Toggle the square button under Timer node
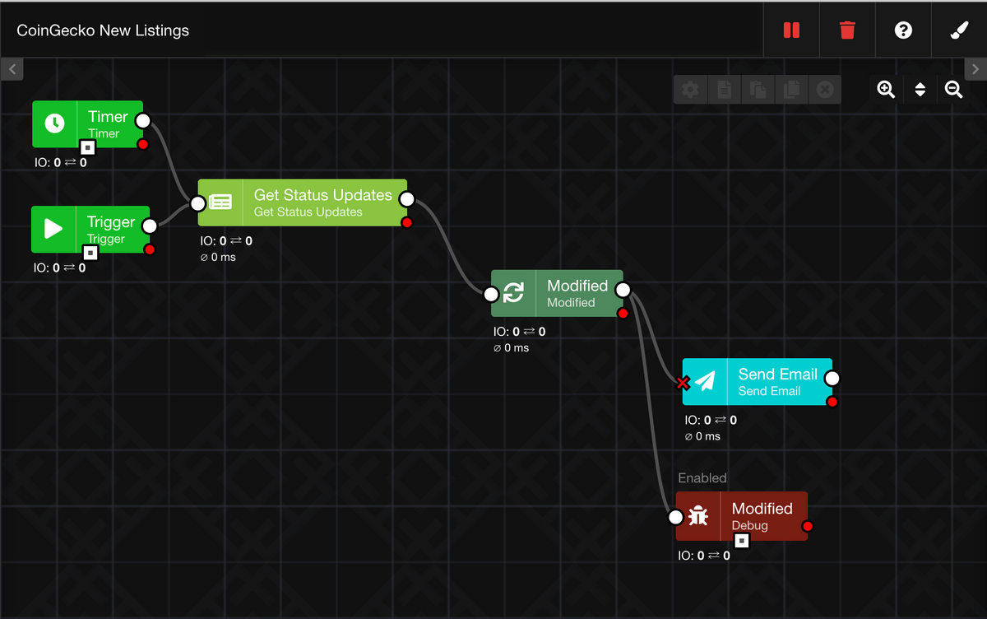This screenshot has height=619, width=987. pos(87,147)
